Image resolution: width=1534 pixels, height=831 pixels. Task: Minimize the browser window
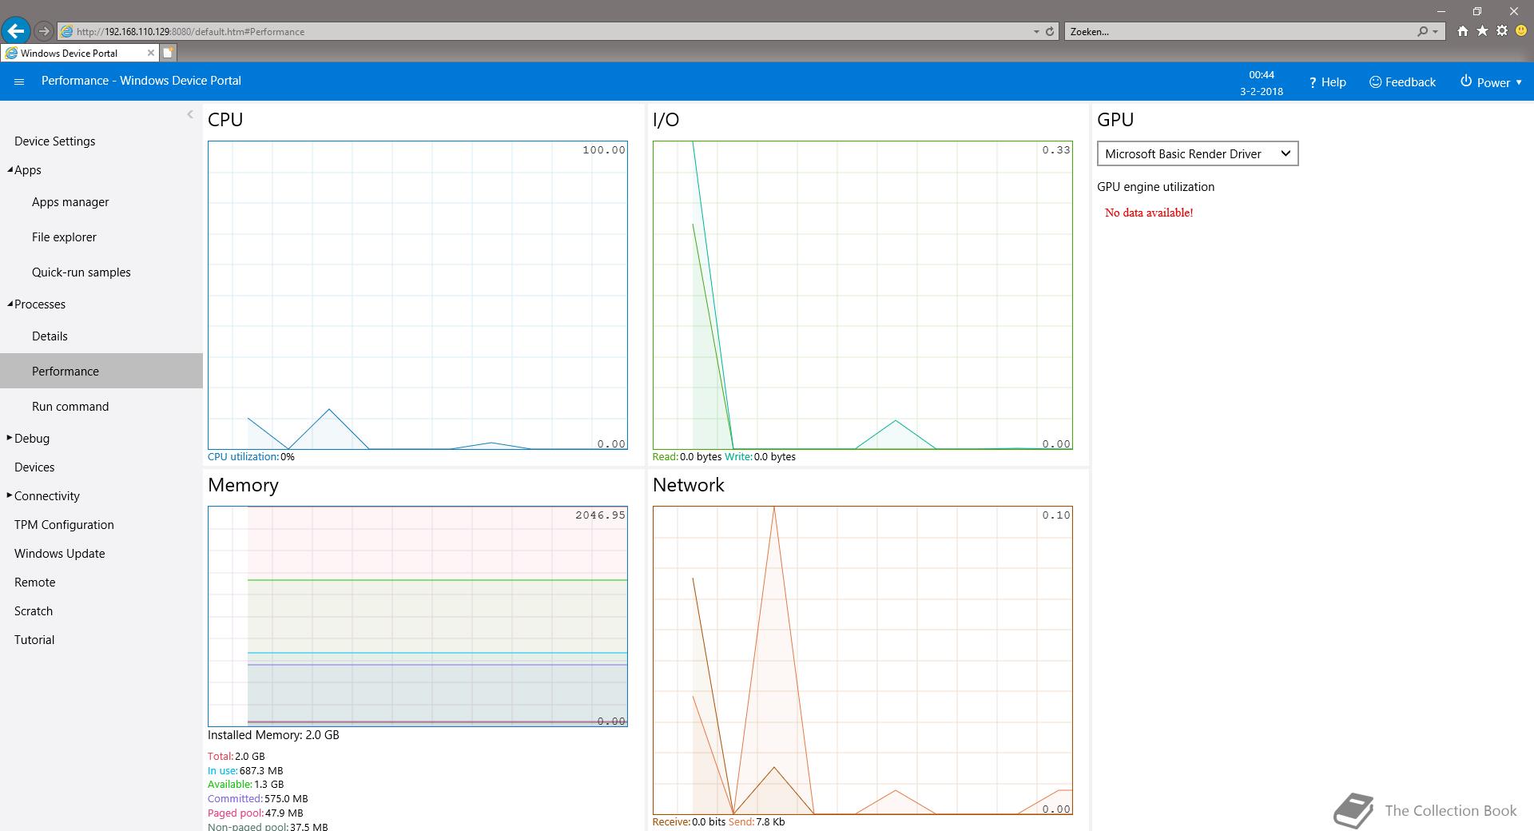(x=1441, y=11)
